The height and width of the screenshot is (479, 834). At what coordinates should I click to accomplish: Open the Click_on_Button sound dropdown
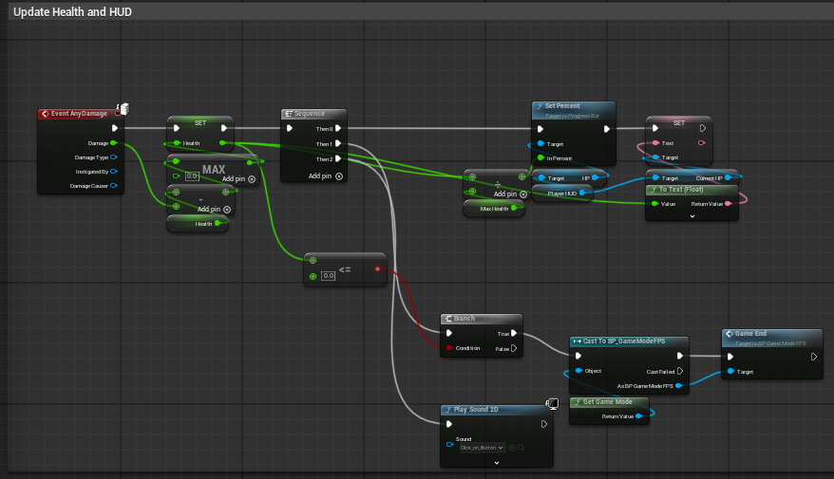click(482, 448)
